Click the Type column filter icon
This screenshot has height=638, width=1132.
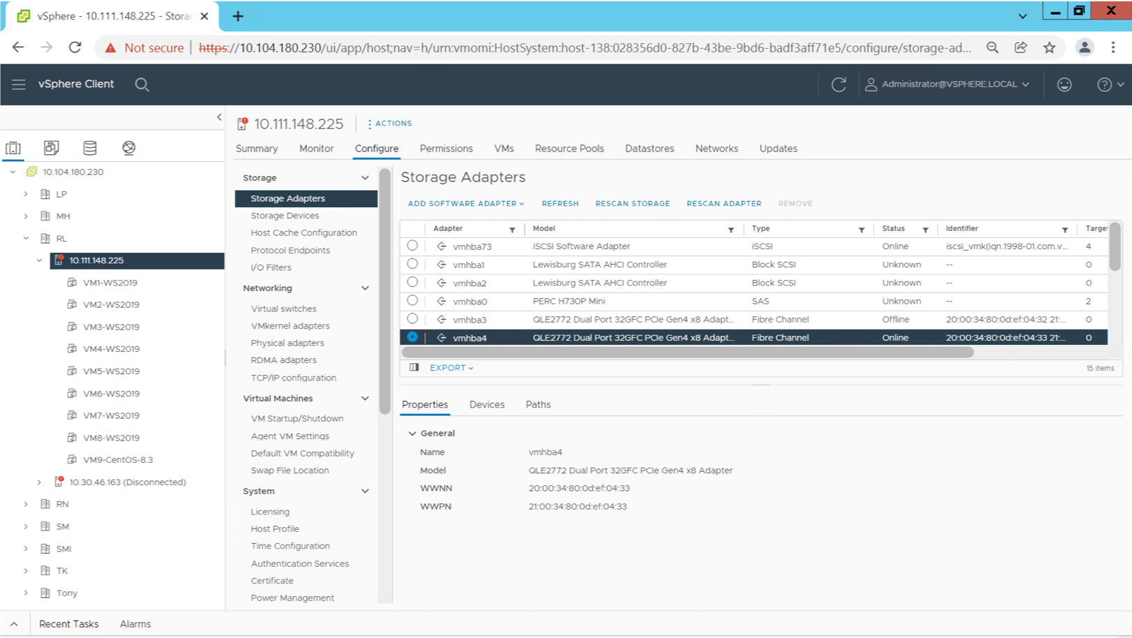(861, 230)
